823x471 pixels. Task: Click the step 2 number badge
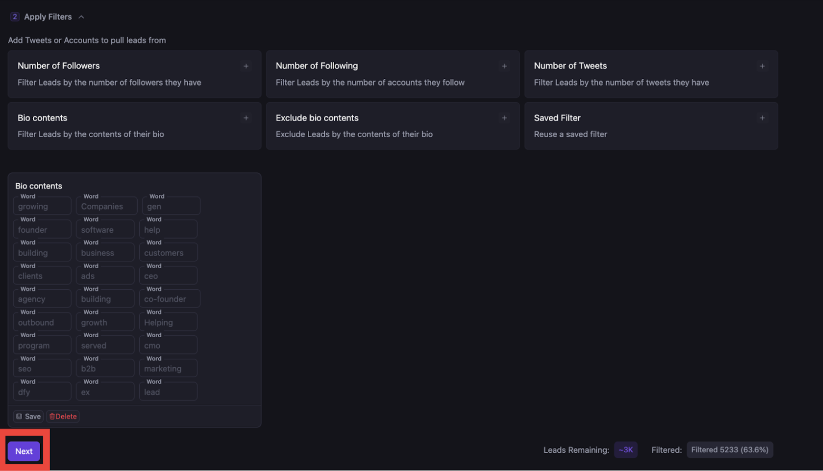[15, 17]
